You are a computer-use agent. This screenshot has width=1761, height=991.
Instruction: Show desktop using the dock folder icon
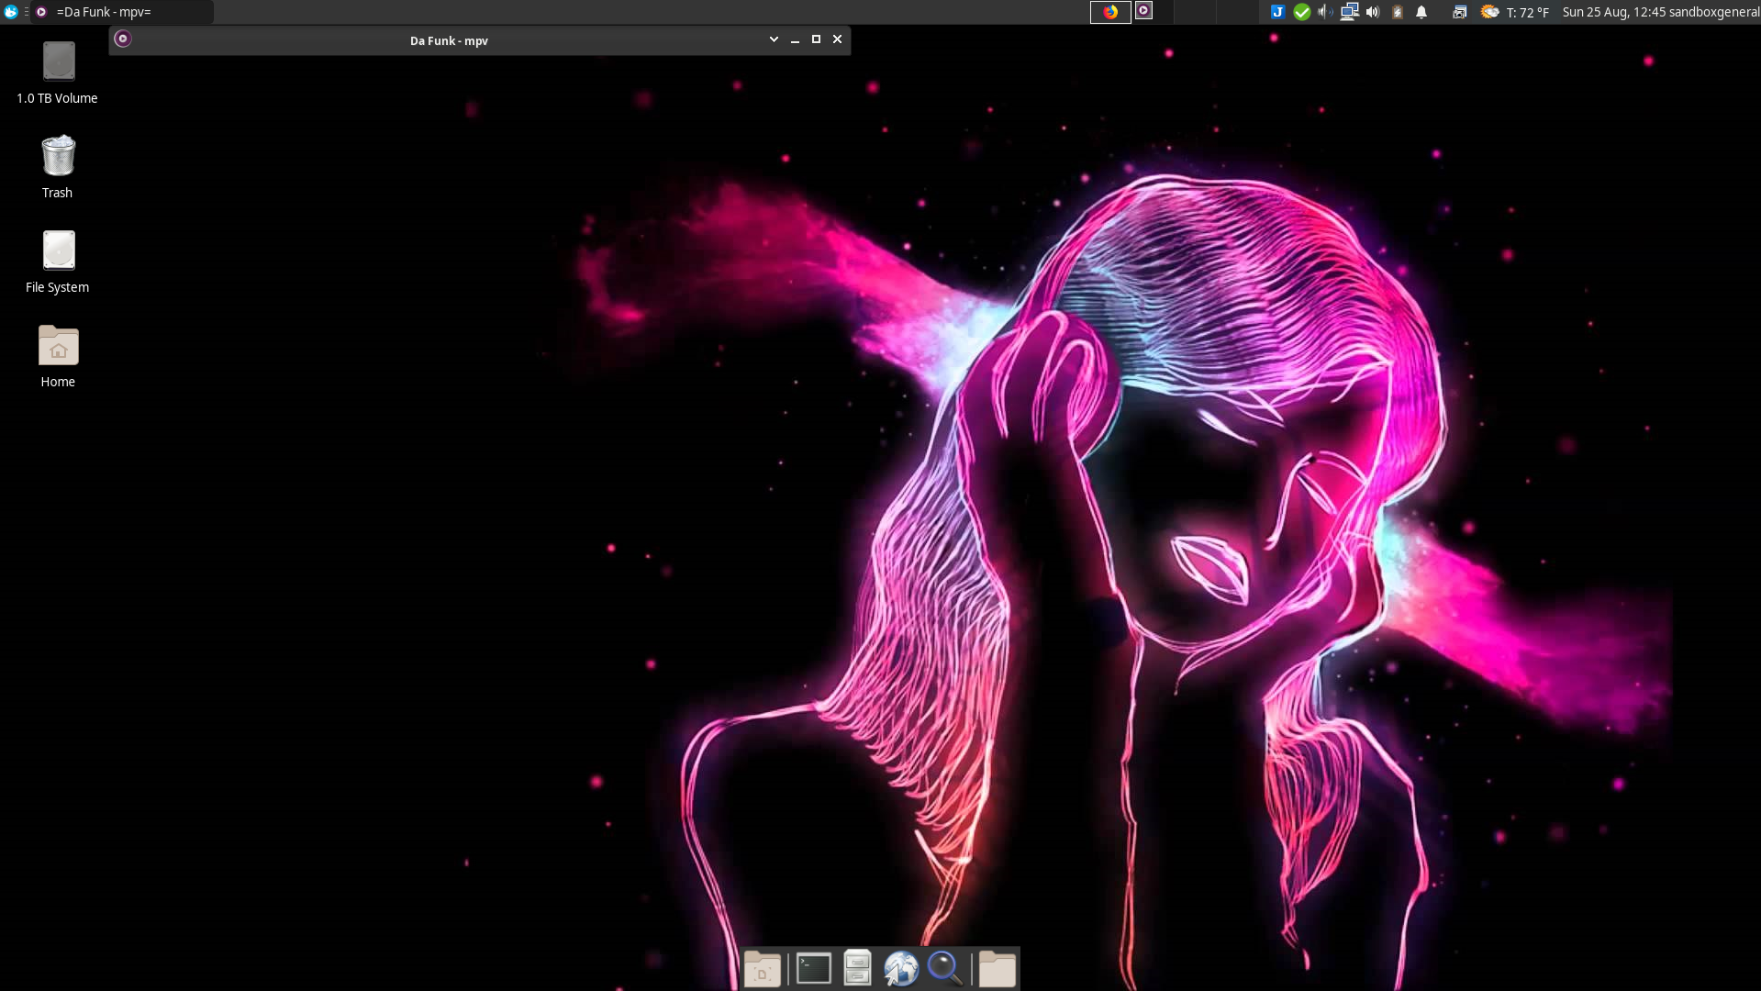tap(762, 969)
